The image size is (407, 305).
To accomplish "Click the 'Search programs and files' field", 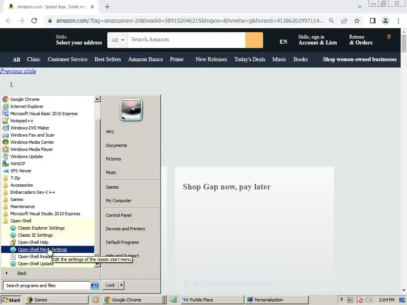I will 47,286.
